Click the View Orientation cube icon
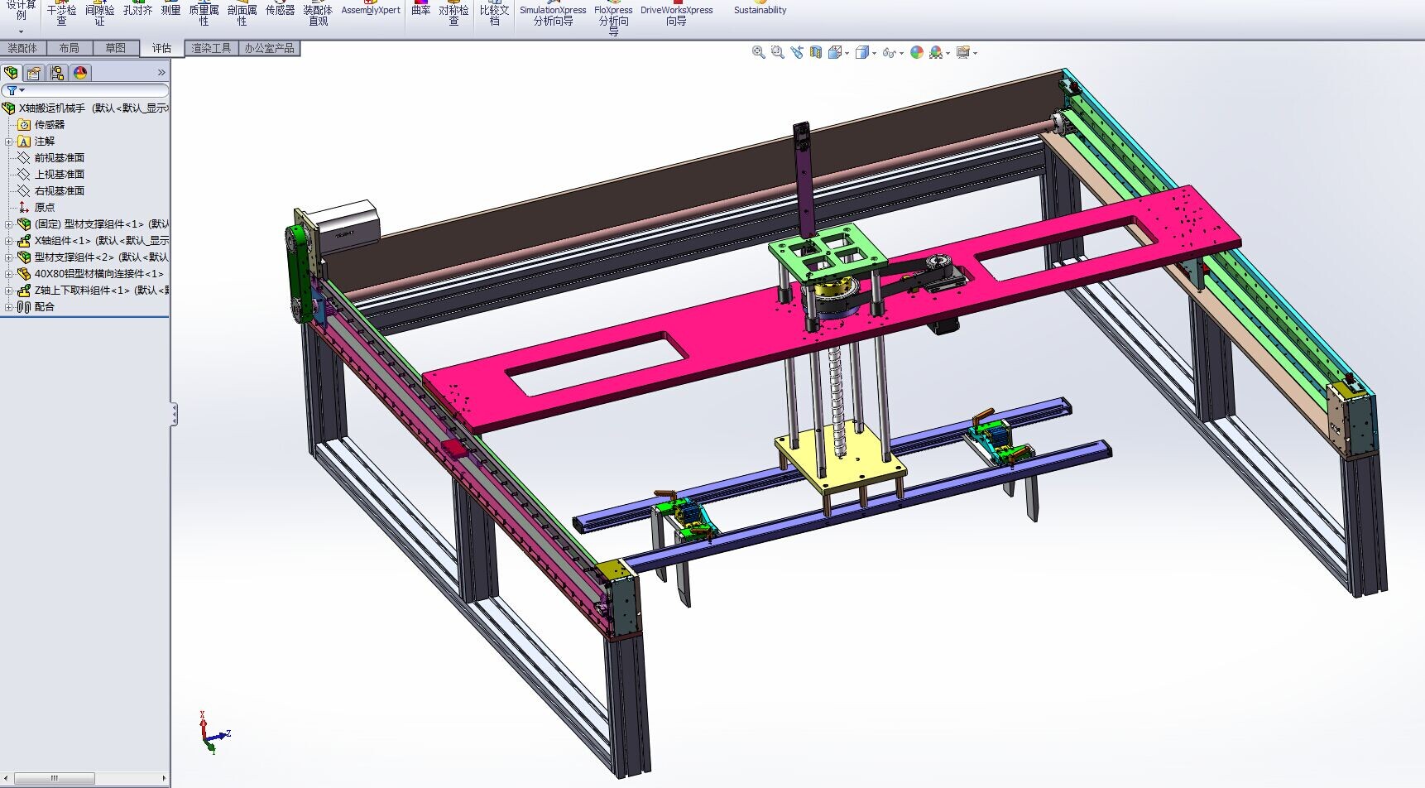Viewport: 1425px width, 788px height. coord(835,52)
